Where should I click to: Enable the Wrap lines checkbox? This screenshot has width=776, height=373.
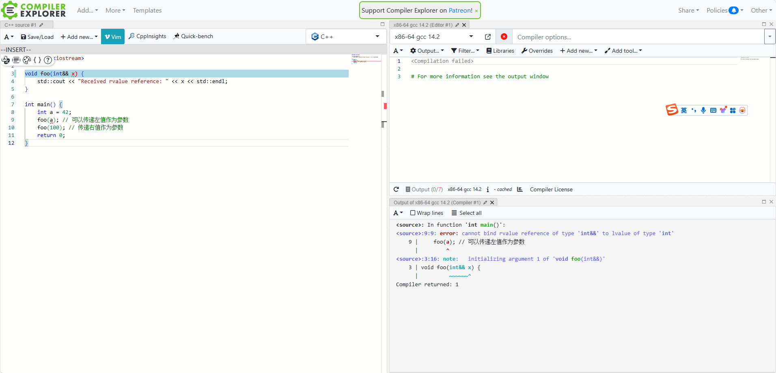coord(413,213)
